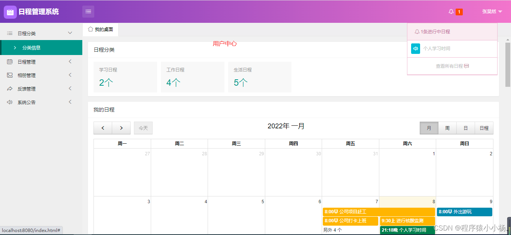Click the more icon after 查看所有日程
Screen dimensions: 511x235
(x=466, y=66)
